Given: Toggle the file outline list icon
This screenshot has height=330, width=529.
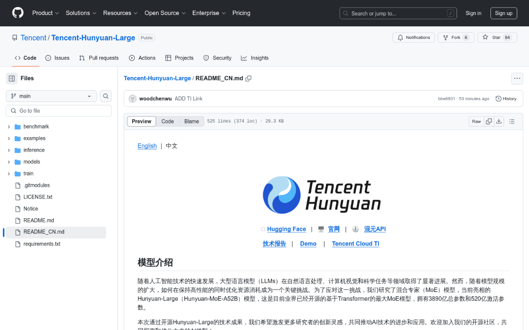Looking at the screenshot, I should [x=512, y=121].
